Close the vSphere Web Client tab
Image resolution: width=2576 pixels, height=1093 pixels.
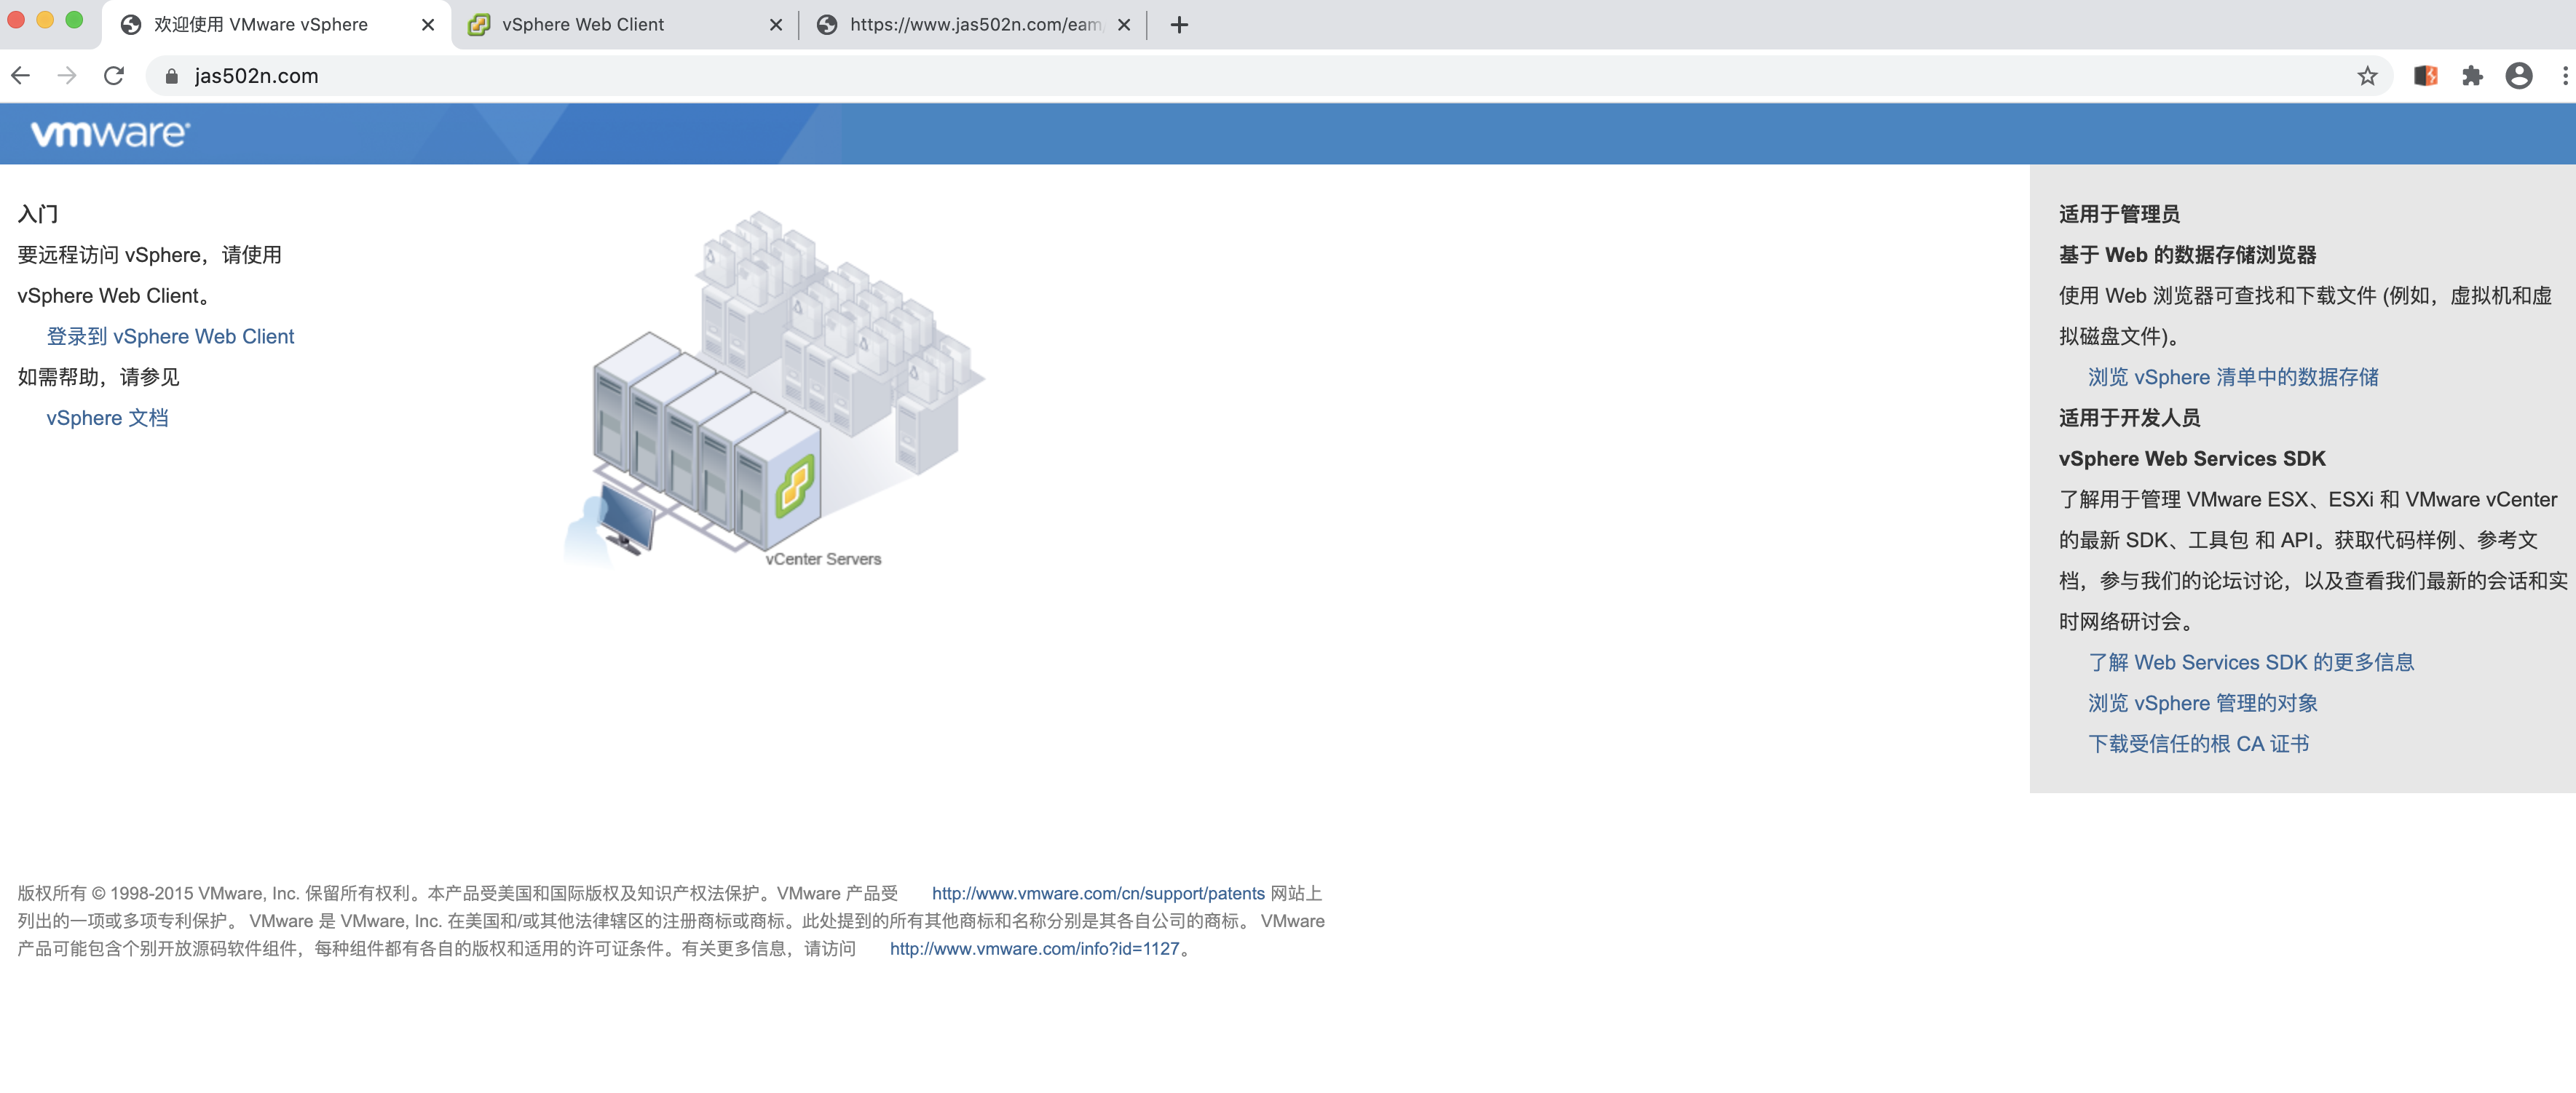pos(776,25)
